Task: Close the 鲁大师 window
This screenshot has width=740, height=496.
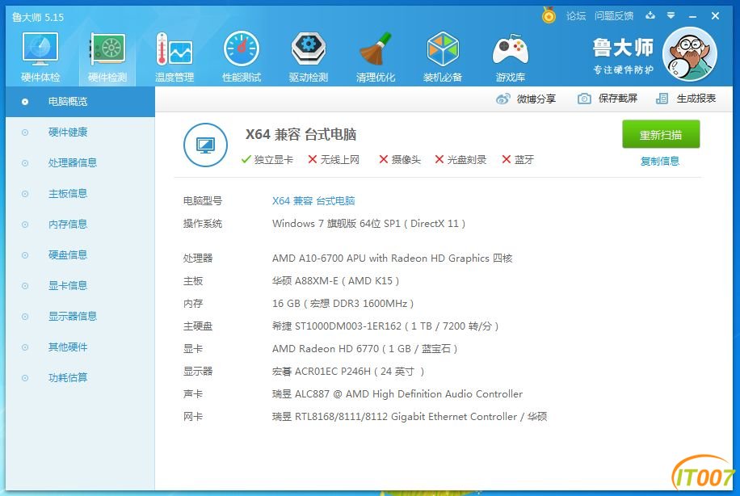Action: [715, 15]
